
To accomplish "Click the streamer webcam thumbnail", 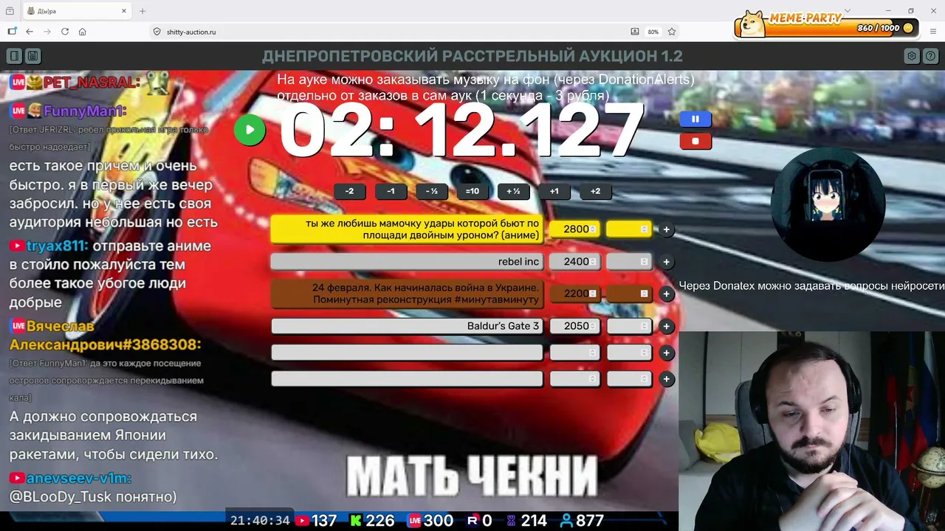I will point(811,431).
